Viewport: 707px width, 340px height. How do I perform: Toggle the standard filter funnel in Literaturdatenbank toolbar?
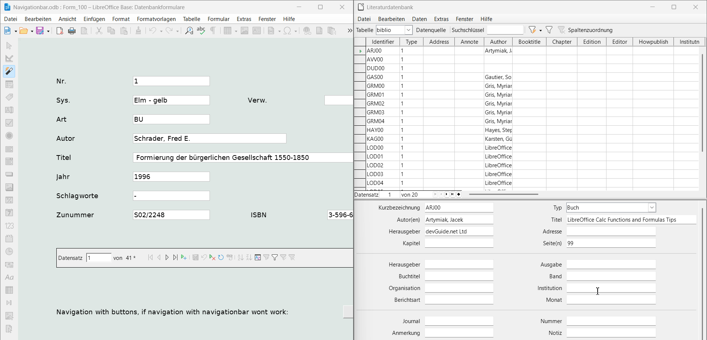pyautogui.click(x=549, y=30)
